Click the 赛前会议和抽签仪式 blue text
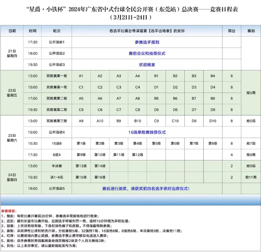Viewport: 261px width, 252px height. tap(147, 53)
